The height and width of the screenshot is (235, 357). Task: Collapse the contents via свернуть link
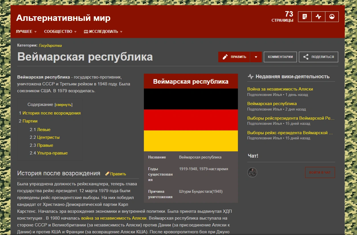pos(64,105)
